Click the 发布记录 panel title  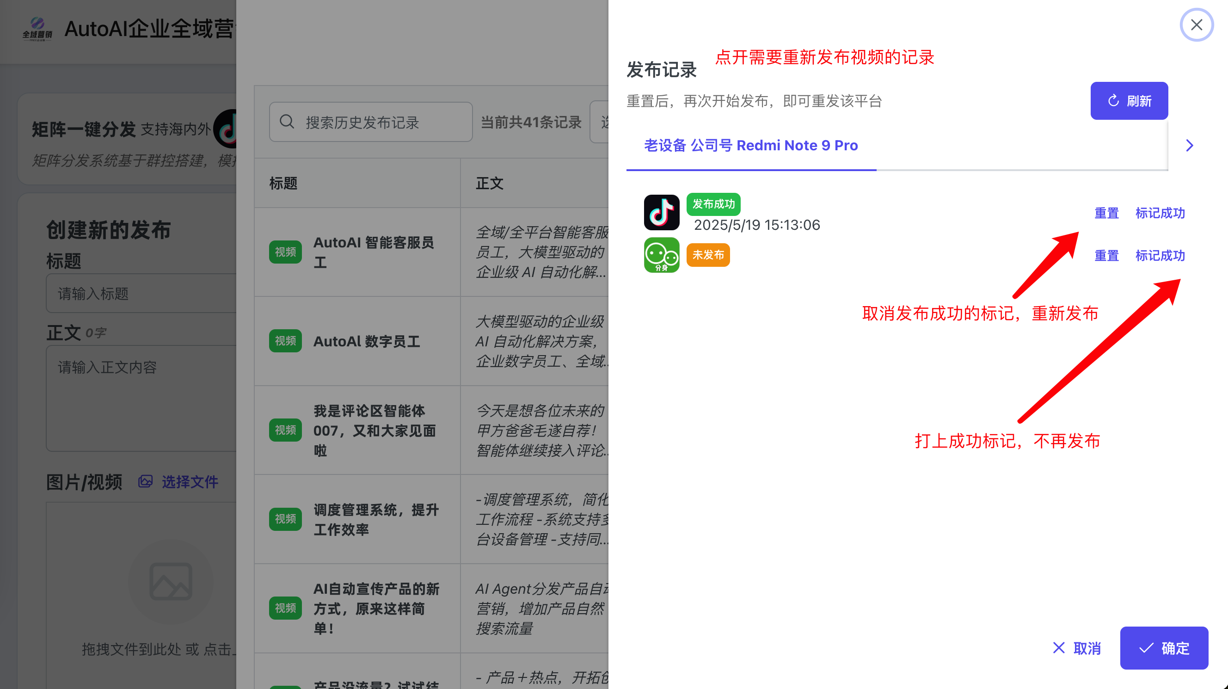[661, 70]
